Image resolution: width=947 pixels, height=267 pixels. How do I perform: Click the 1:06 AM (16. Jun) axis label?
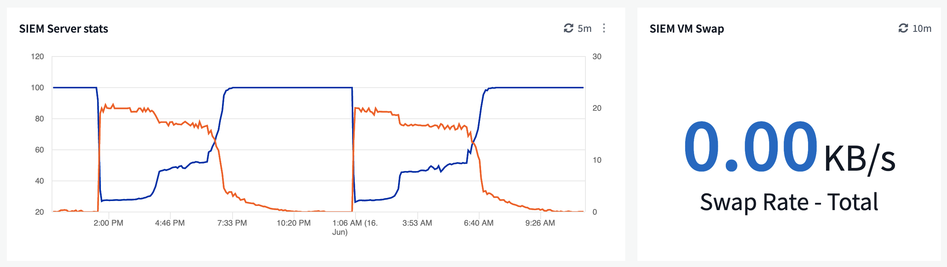click(x=355, y=227)
